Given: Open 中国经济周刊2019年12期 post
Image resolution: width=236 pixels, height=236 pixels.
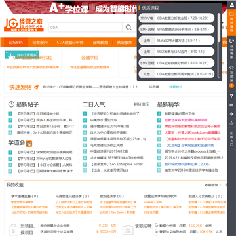Looking at the screenshot, I should click(x=109, y=151).
